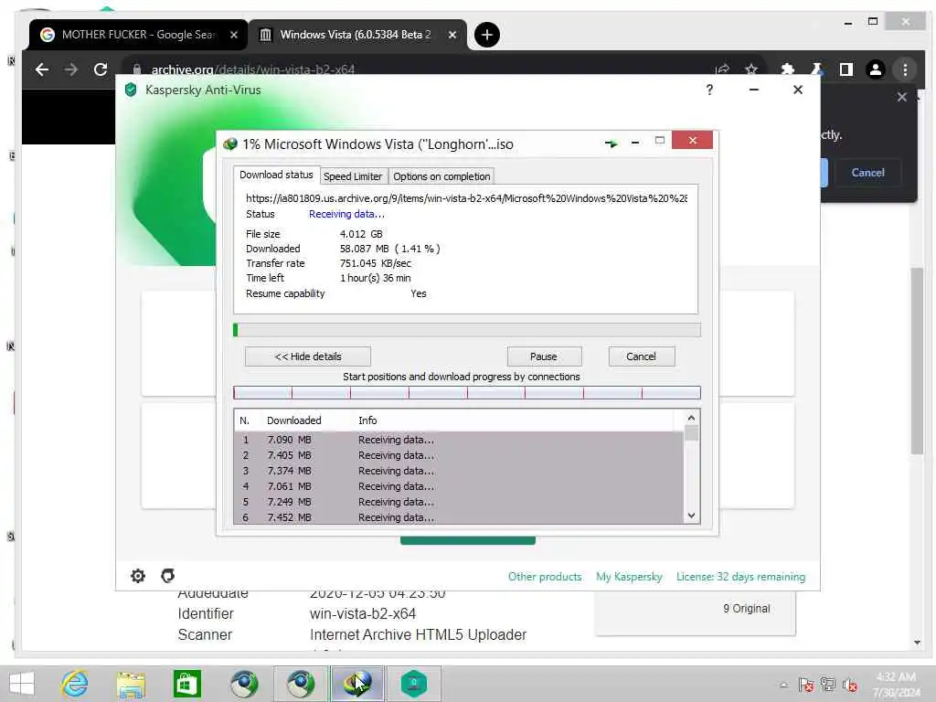This screenshot has width=936, height=702.
Task: Click the download manager globe title icon
Action: click(229, 144)
